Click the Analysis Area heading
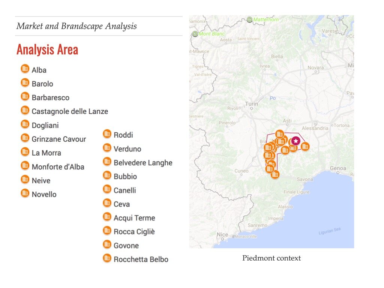The height and width of the screenshot is (288, 384). tap(47, 49)
